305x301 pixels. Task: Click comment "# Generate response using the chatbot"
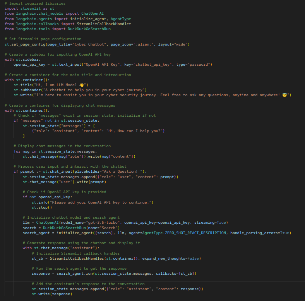pos(81,243)
